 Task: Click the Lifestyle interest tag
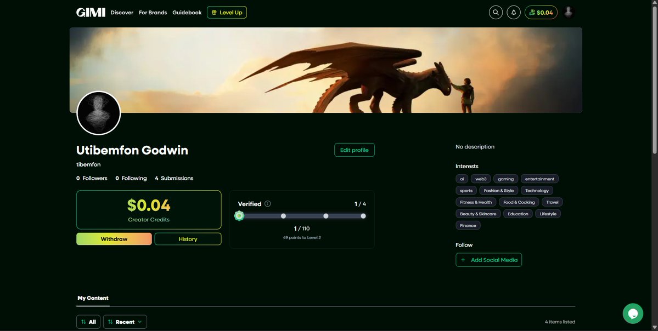coord(548,214)
